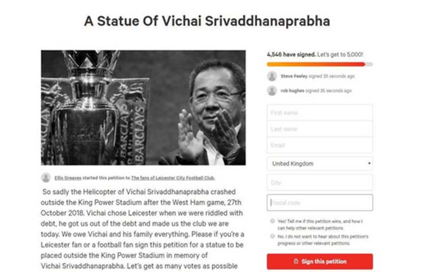Focus the City field

click(319, 182)
